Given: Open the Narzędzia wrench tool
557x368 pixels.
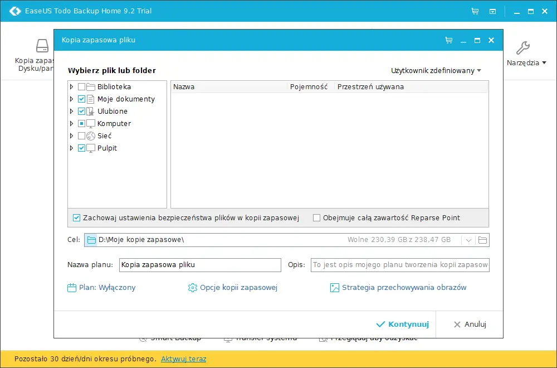Looking at the screenshot, I should pyautogui.click(x=523, y=49).
